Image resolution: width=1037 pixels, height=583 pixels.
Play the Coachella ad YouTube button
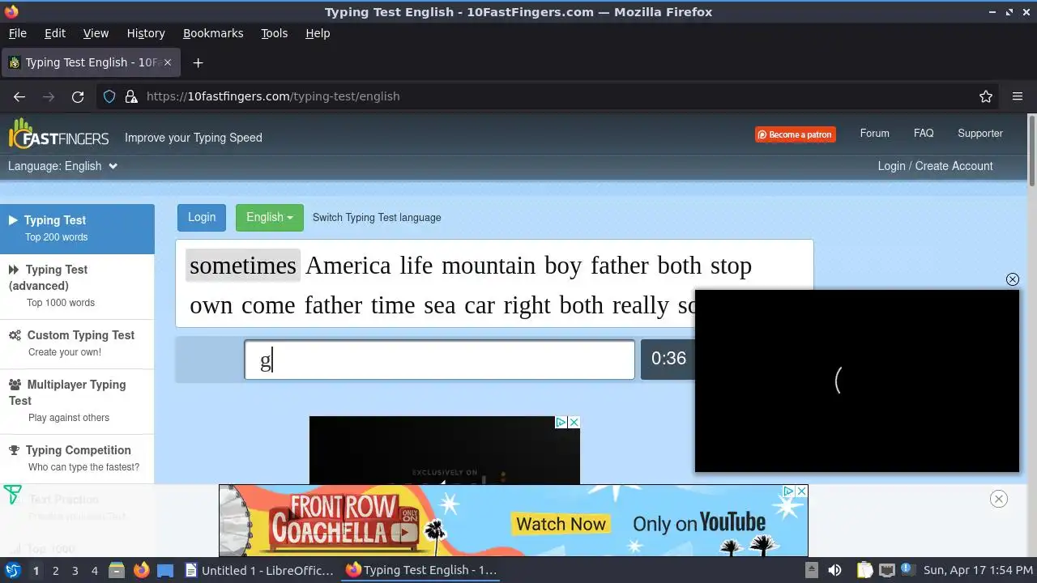[x=403, y=532]
